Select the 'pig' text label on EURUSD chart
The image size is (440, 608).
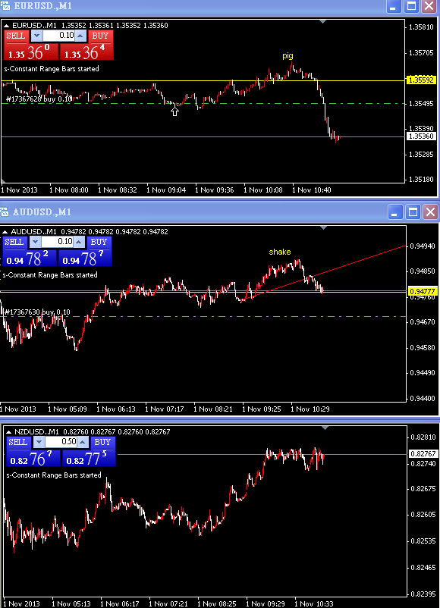click(x=288, y=56)
